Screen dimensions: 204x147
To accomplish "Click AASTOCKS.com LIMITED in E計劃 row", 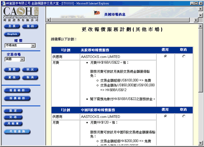I will click(x=100, y=117).
